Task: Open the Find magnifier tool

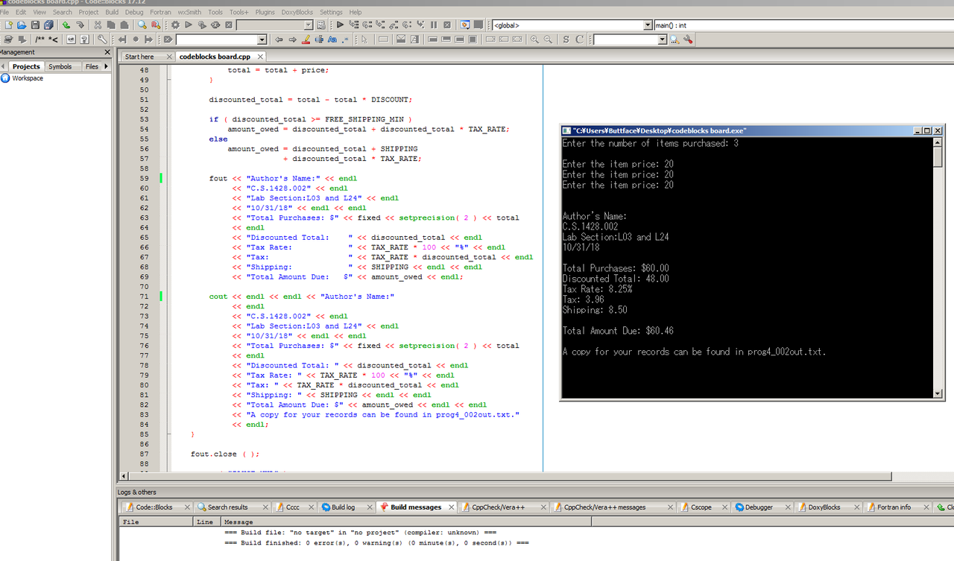Action: point(142,25)
